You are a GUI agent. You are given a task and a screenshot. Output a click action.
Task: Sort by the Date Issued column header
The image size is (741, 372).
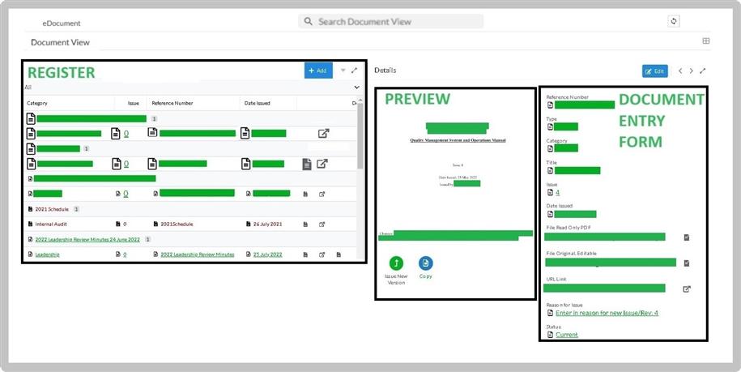tap(258, 104)
